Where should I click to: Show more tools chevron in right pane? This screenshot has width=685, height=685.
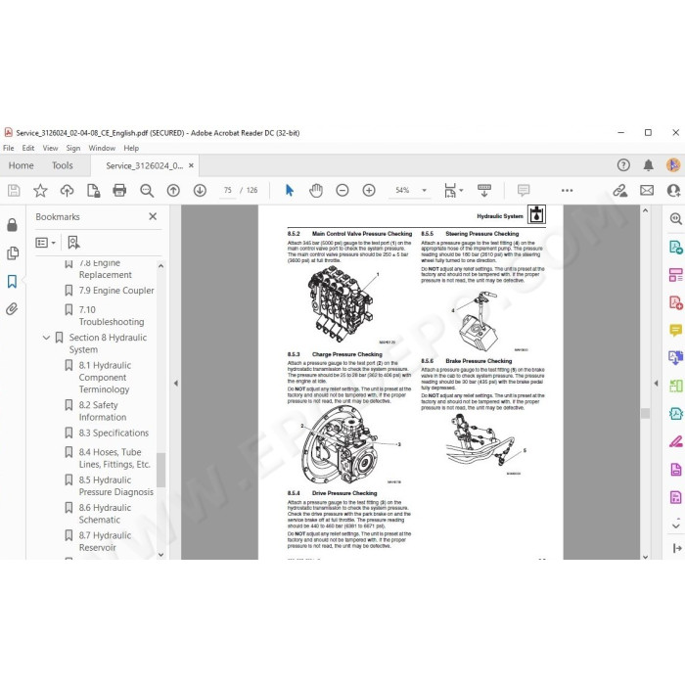pyautogui.click(x=676, y=524)
